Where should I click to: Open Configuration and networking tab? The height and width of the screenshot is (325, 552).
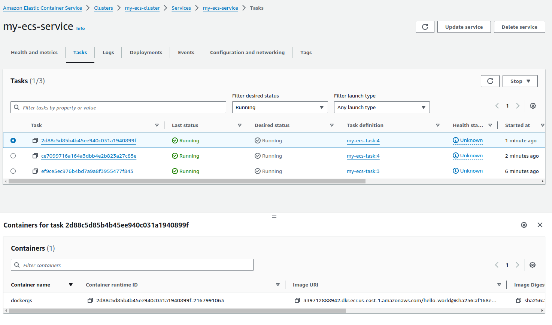tap(247, 52)
